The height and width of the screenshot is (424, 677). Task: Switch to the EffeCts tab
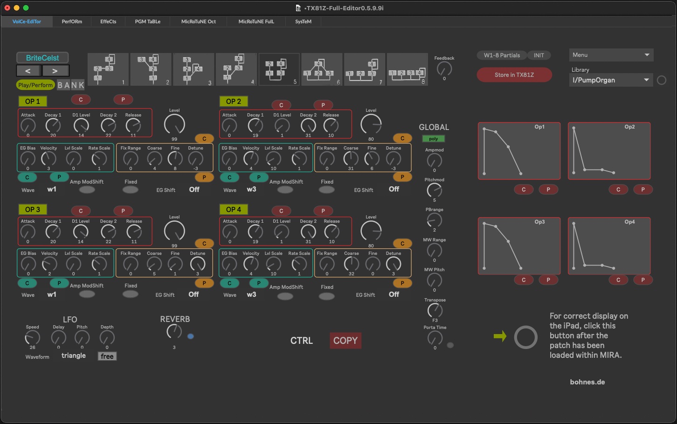108,21
